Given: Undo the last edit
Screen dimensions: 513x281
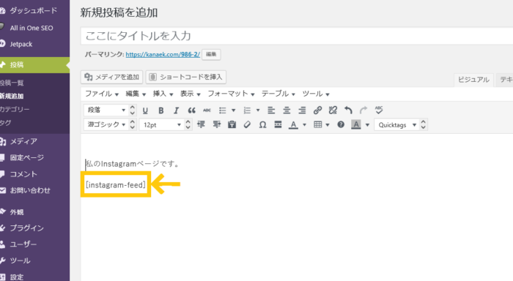Looking at the screenshot, I should [x=348, y=110].
